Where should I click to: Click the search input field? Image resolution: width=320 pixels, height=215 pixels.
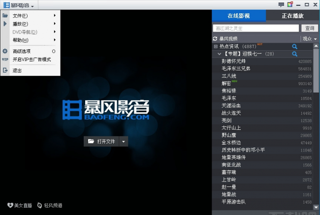tap(256, 28)
